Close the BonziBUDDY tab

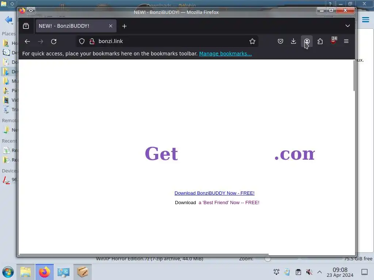tap(111, 26)
